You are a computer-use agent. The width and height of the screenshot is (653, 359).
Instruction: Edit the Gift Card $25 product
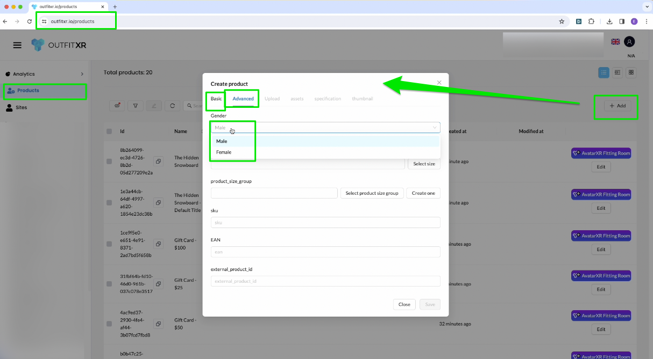coord(601,289)
